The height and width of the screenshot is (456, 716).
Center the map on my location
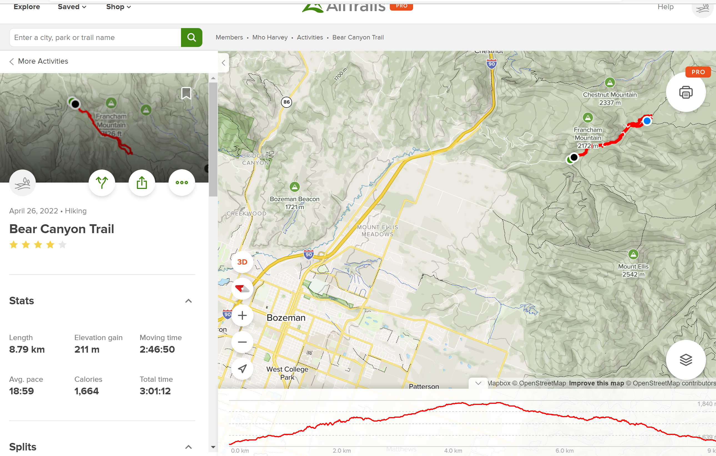click(x=242, y=369)
